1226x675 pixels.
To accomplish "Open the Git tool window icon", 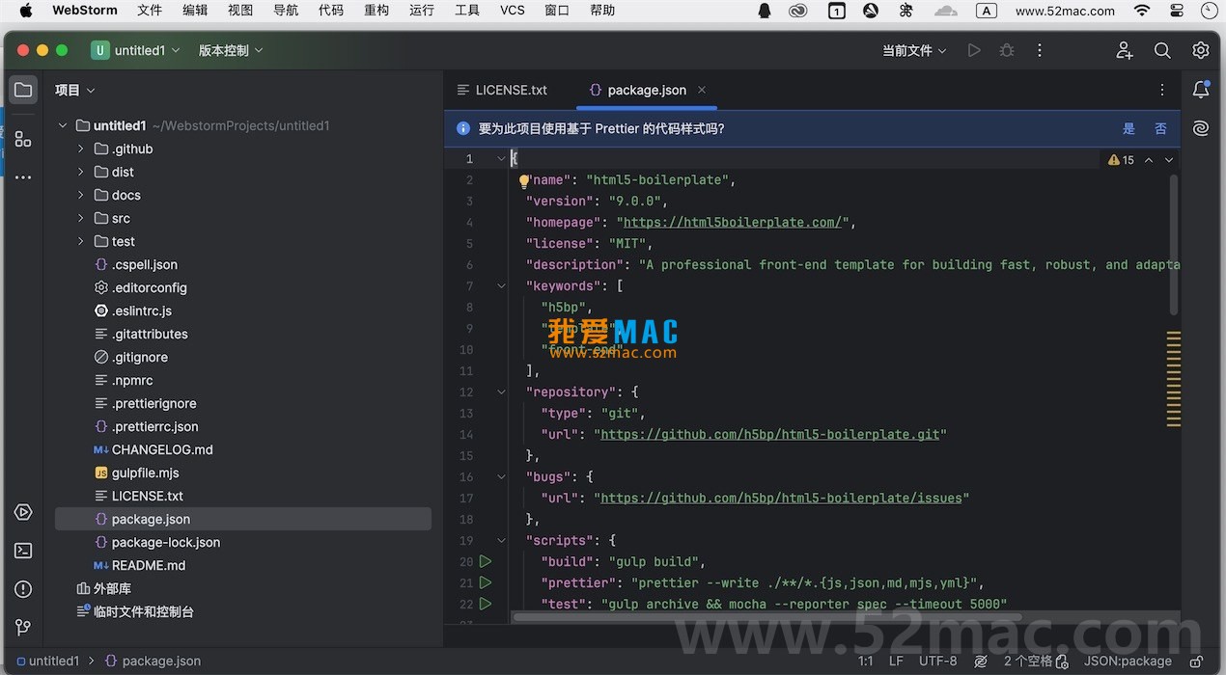I will point(23,628).
